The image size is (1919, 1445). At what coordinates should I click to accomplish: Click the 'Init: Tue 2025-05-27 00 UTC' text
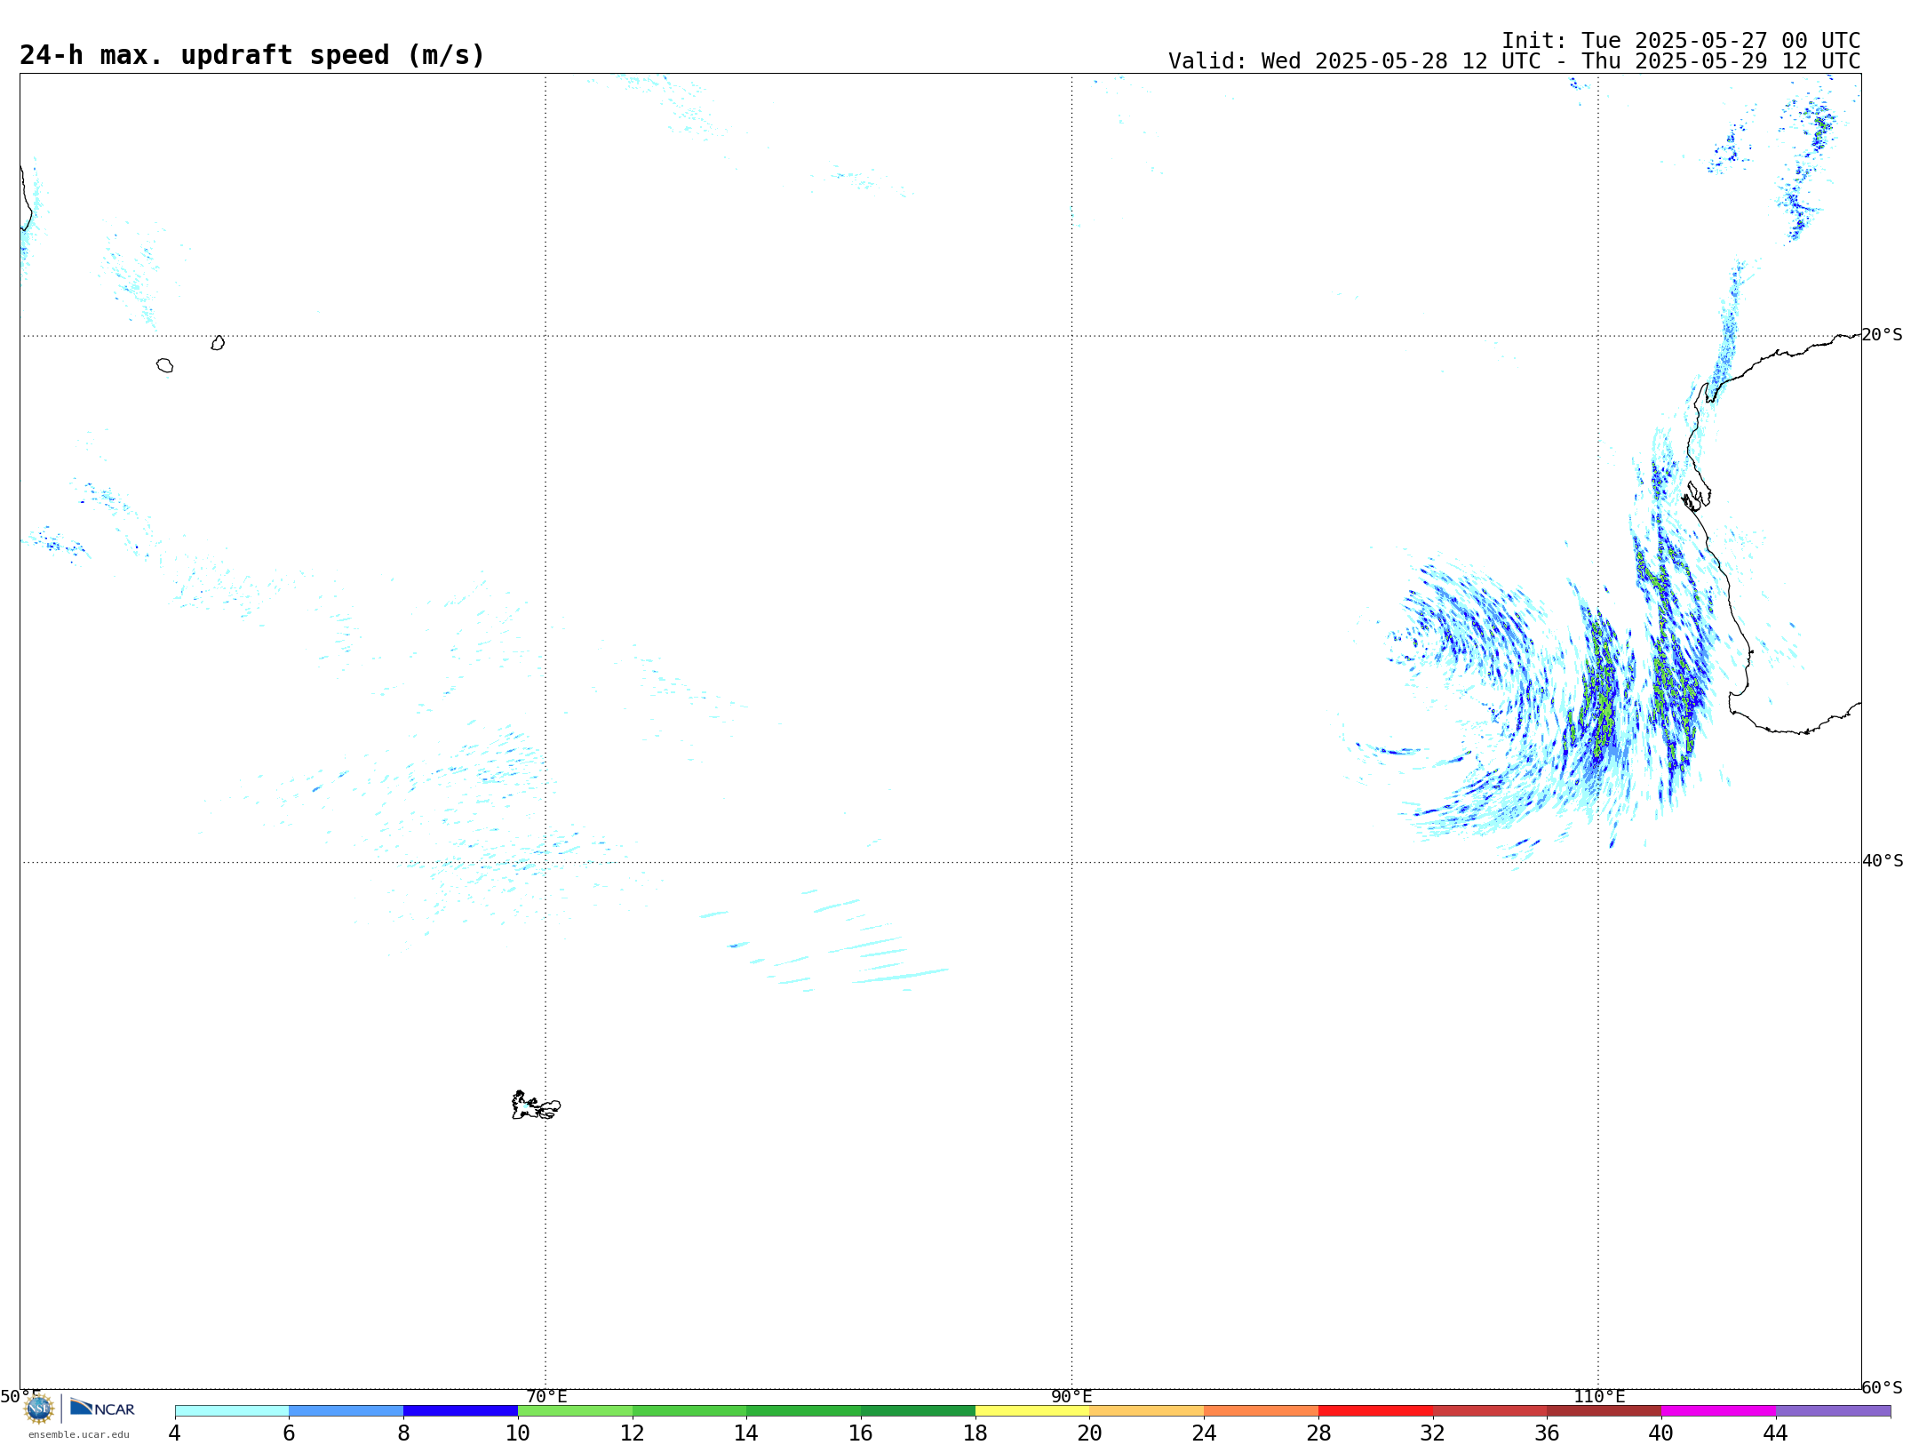pos(1681,41)
